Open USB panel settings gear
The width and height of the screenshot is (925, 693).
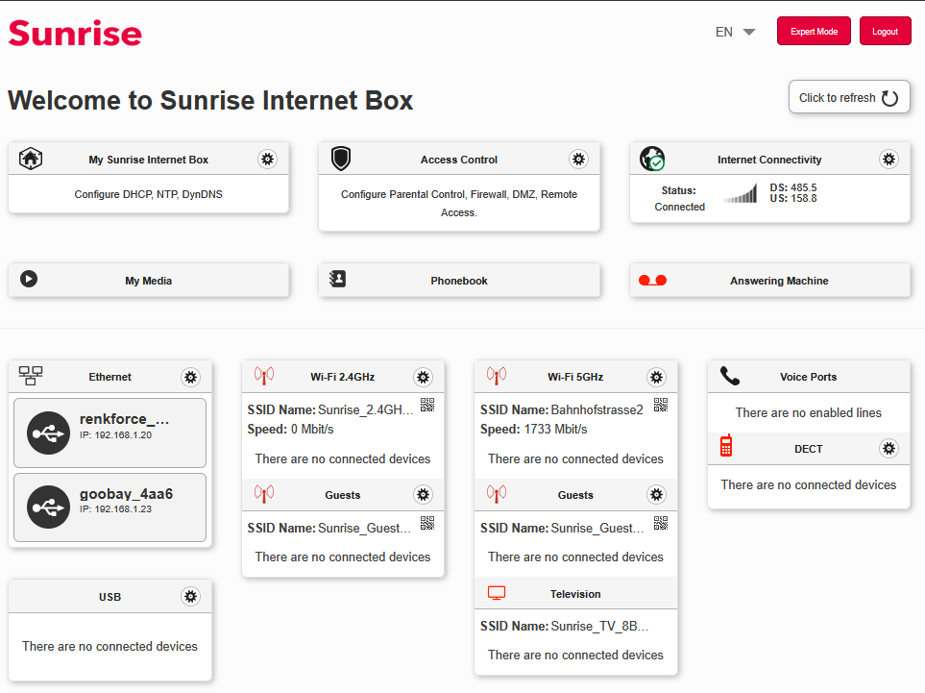pos(190,597)
